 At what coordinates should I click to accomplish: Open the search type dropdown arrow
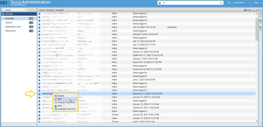tap(164, 3)
